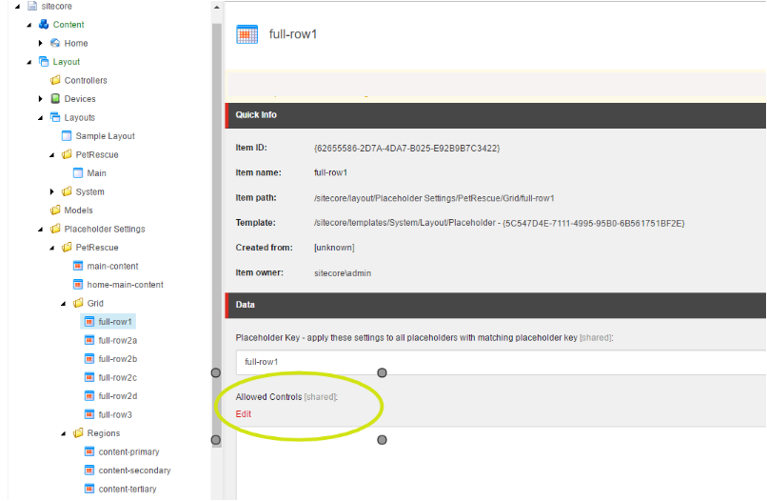This screenshot has width=767, height=501.
Task: Select the full-row2a tree item
Action: tap(117, 340)
